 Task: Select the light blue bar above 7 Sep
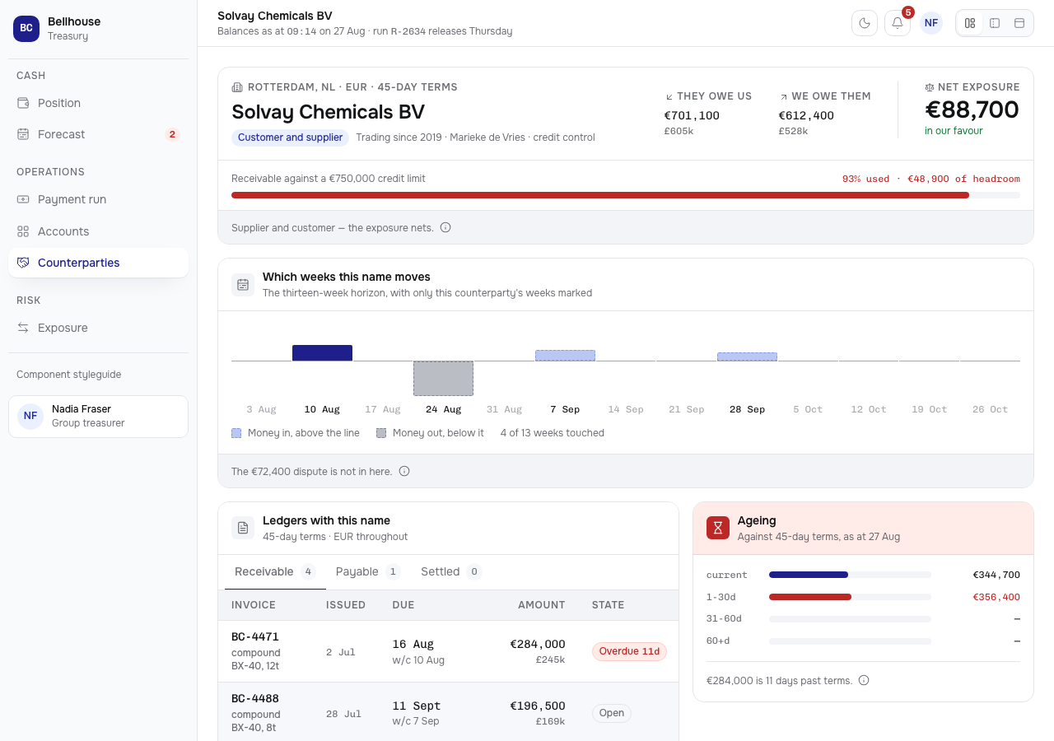565,356
